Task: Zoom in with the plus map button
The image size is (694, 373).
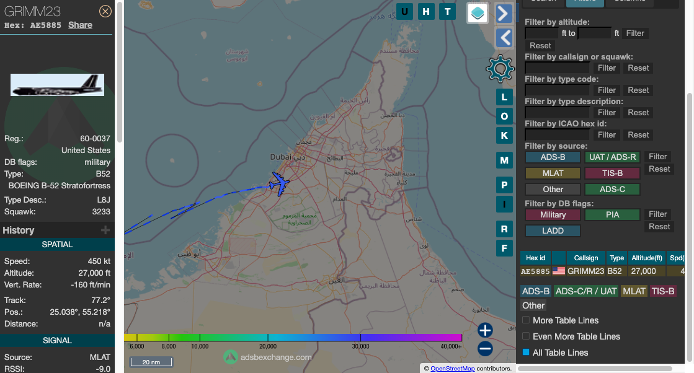Action: coord(485,330)
